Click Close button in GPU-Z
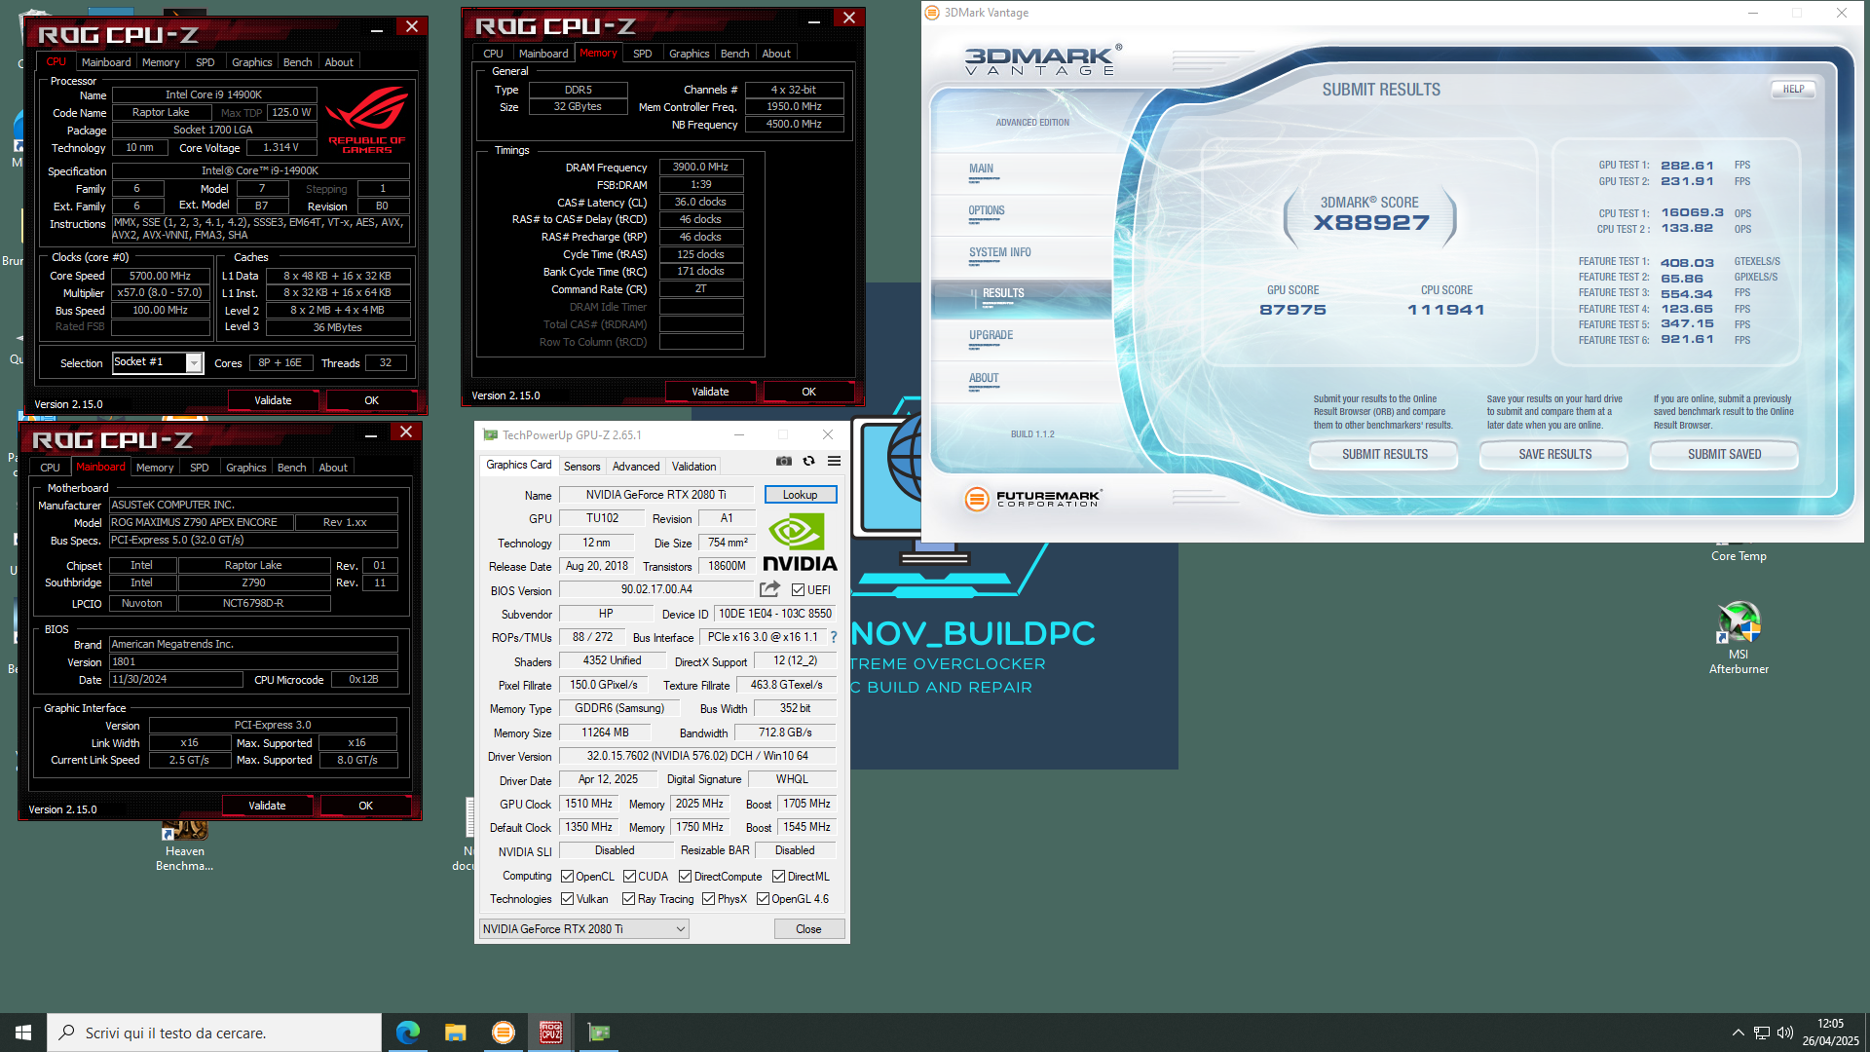 [808, 928]
